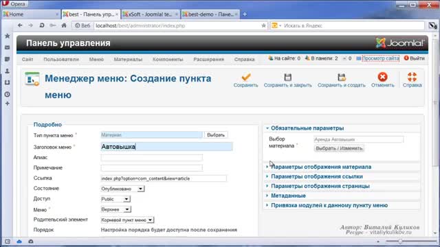Click Просмотр сайта link
The width and height of the screenshot is (440, 247).
click(x=380, y=58)
